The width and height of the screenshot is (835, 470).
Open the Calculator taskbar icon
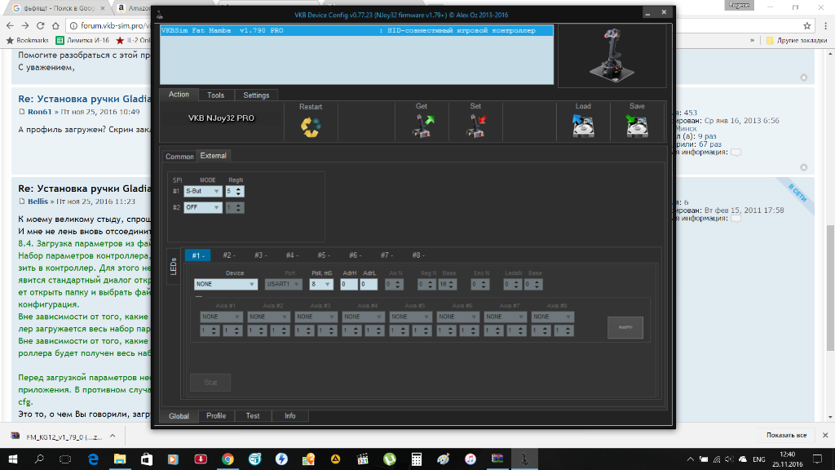pos(417,459)
